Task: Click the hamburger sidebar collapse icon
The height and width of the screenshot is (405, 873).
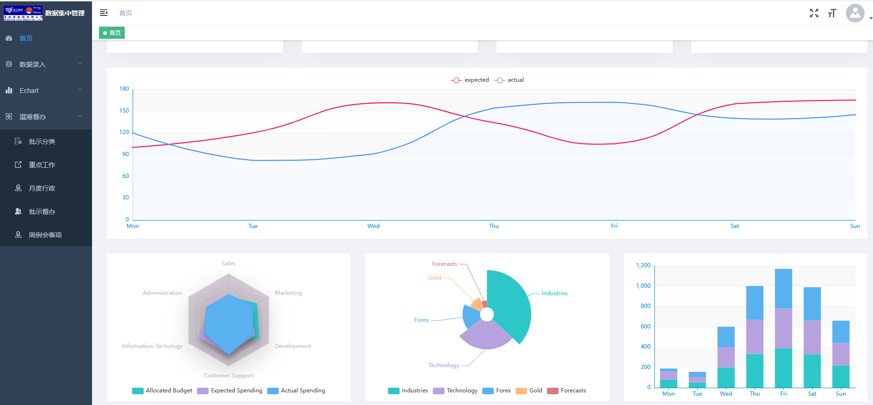Action: 104,13
